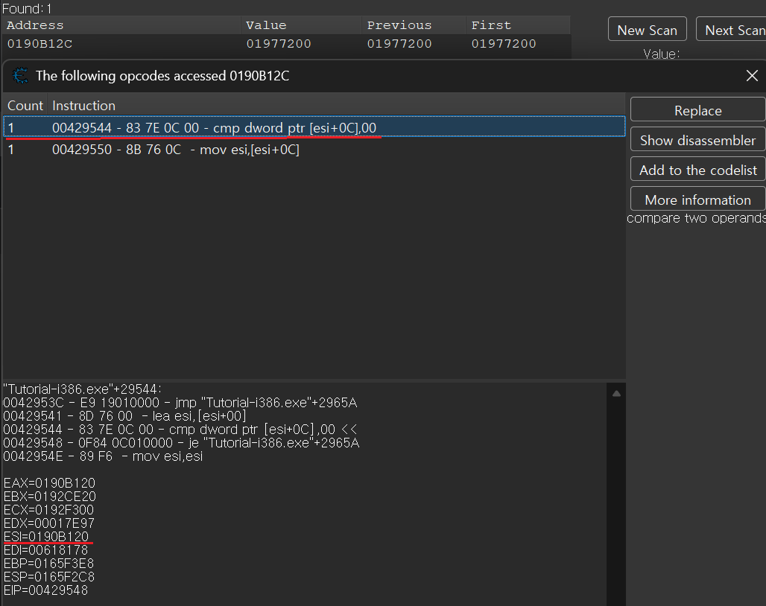Viewport: 766px width, 606px height.
Task: Click the Cheat Engine icon in dialog title
Action: 21,75
